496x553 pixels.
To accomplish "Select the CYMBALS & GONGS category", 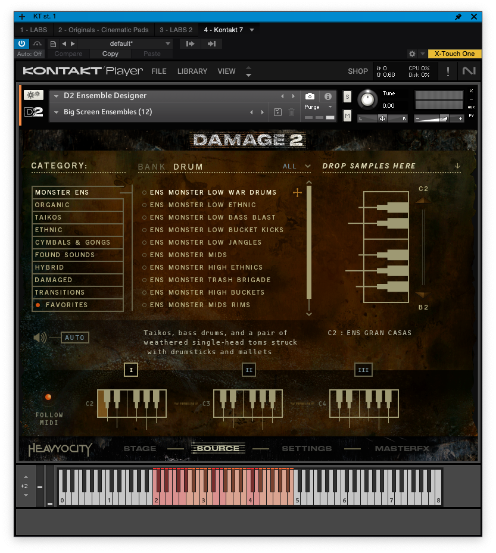I will [77, 242].
